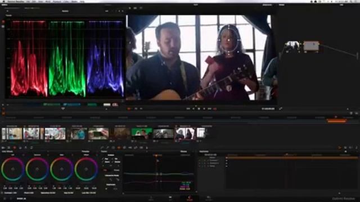Open the Primaries mode dropdown
Viewport: 360px width, 202px height.
point(86,151)
